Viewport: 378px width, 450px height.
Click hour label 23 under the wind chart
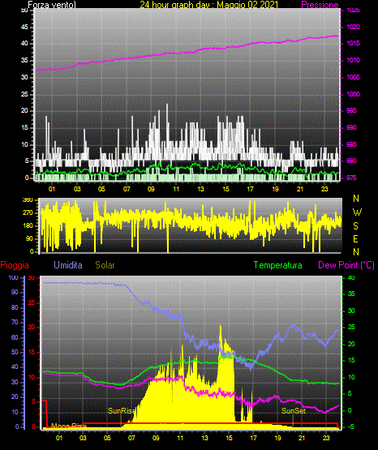(324, 189)
